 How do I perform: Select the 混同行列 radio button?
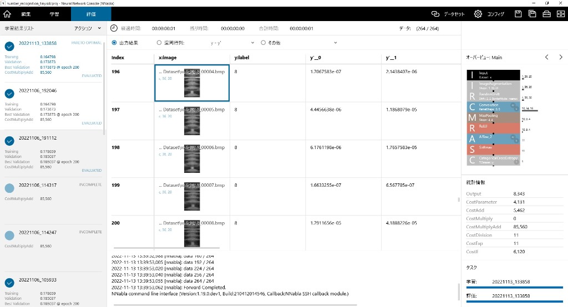tap(159, 43)
